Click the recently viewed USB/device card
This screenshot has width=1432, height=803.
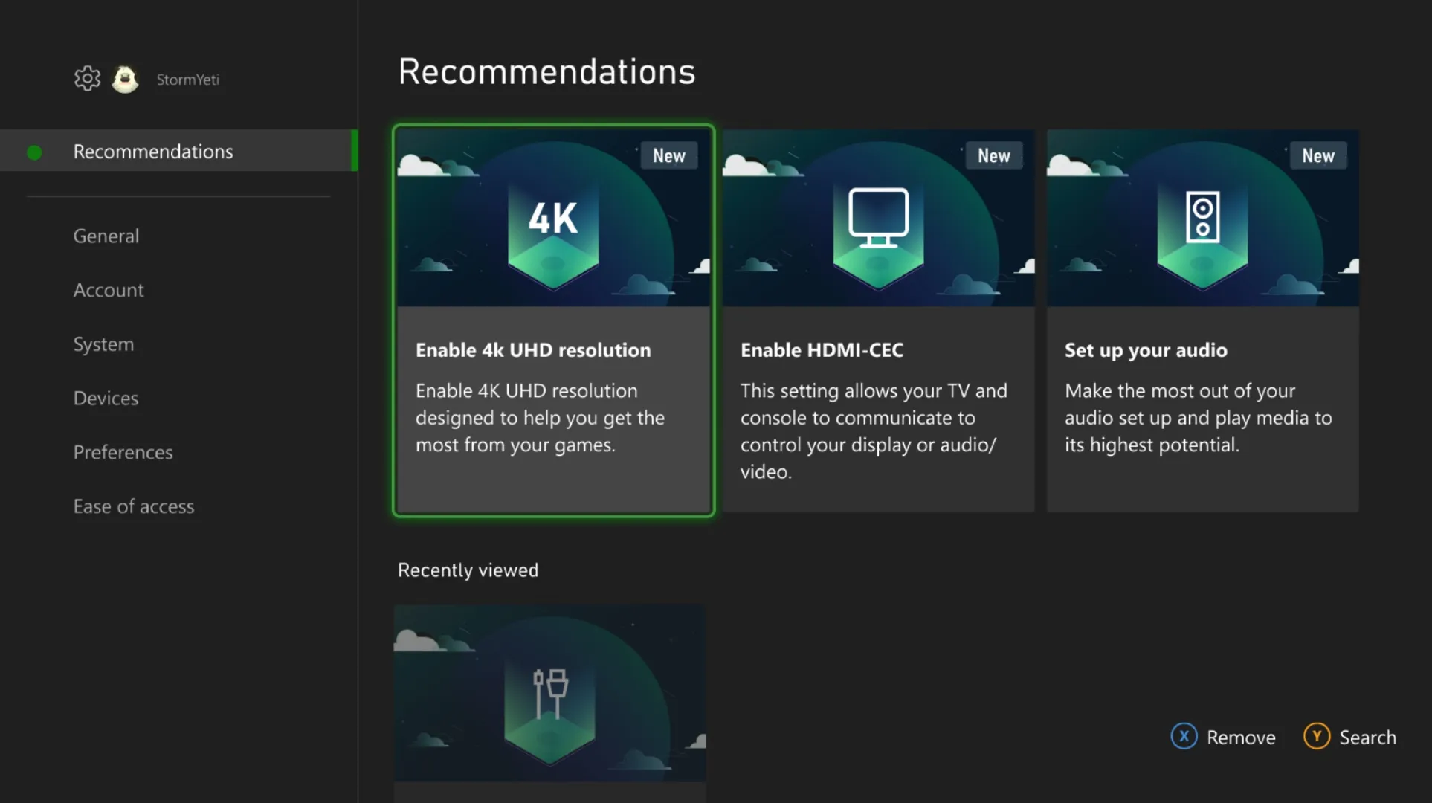tap(551, 699)
